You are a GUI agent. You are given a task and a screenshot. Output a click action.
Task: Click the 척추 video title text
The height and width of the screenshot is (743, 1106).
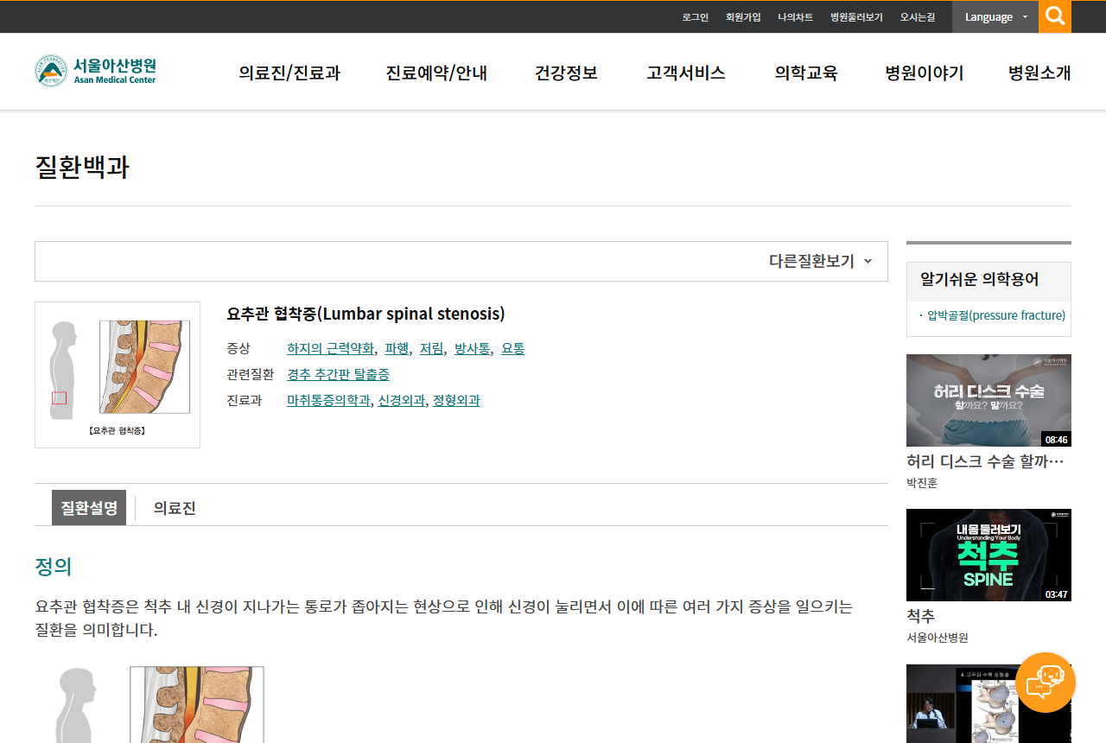click(921, 616)
